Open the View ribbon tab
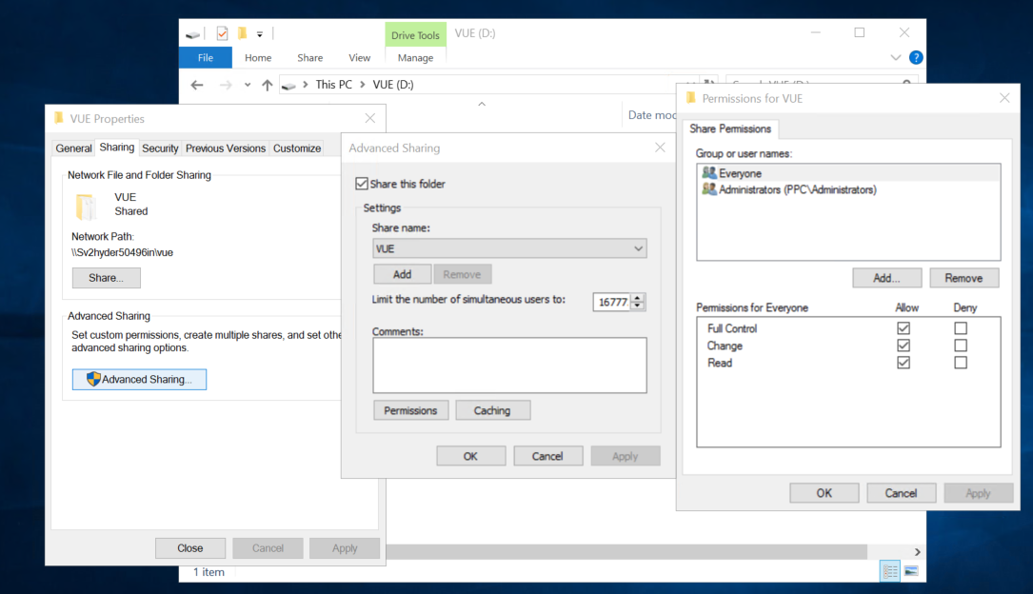Screen dimensions: 1033x594 (359, 58)
